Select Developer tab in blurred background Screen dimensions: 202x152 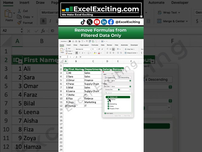[x=180, y=3]
